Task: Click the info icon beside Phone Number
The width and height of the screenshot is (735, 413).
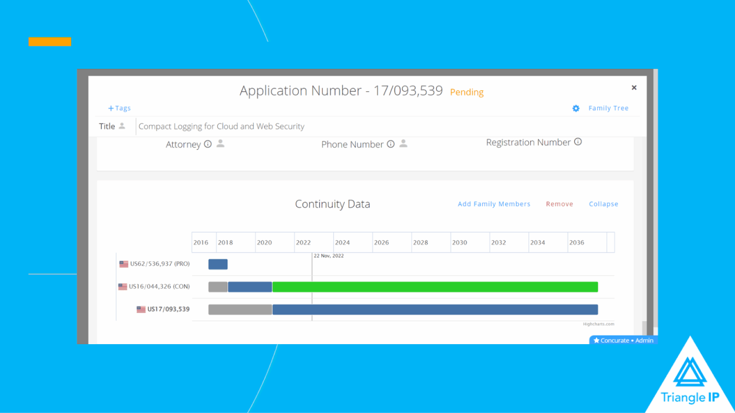Action: tap(390, 144)
